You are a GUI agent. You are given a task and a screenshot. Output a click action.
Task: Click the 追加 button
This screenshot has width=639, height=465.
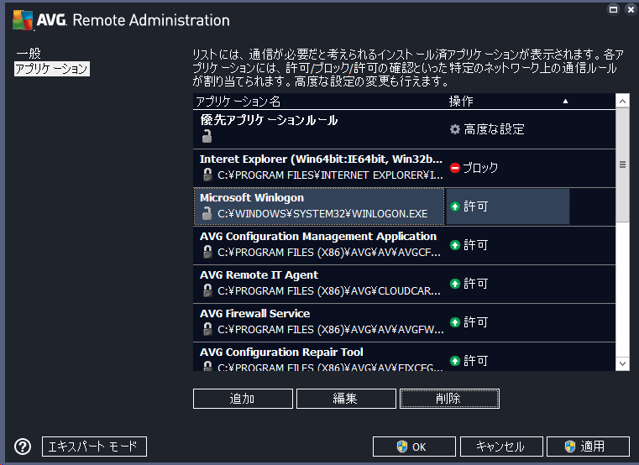243,399
